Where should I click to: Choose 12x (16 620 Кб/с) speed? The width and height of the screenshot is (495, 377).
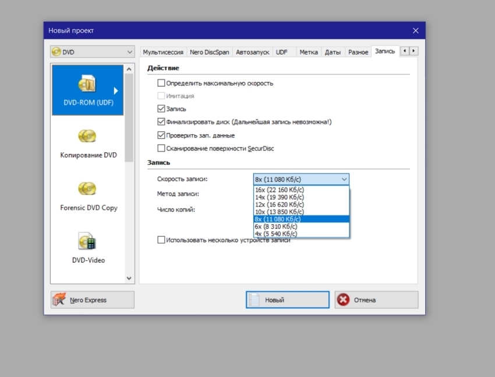[x=302, y=204]
